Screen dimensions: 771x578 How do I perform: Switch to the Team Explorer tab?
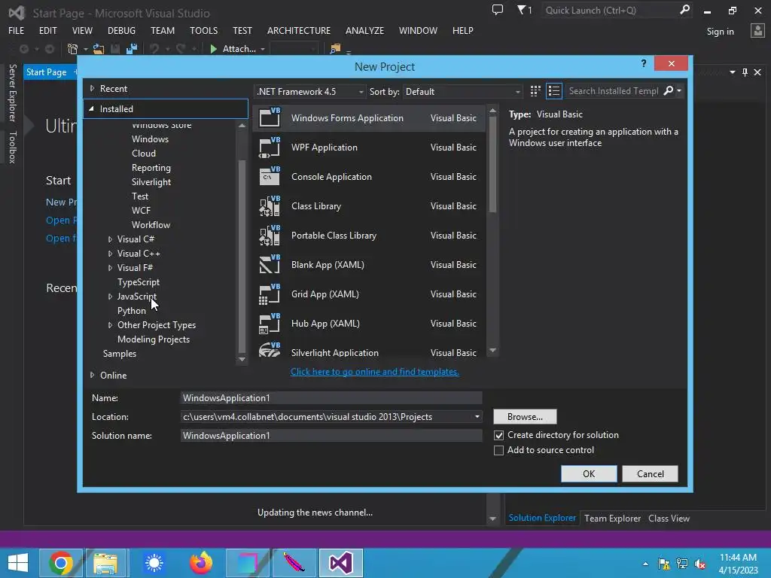(x=612, y=518)
